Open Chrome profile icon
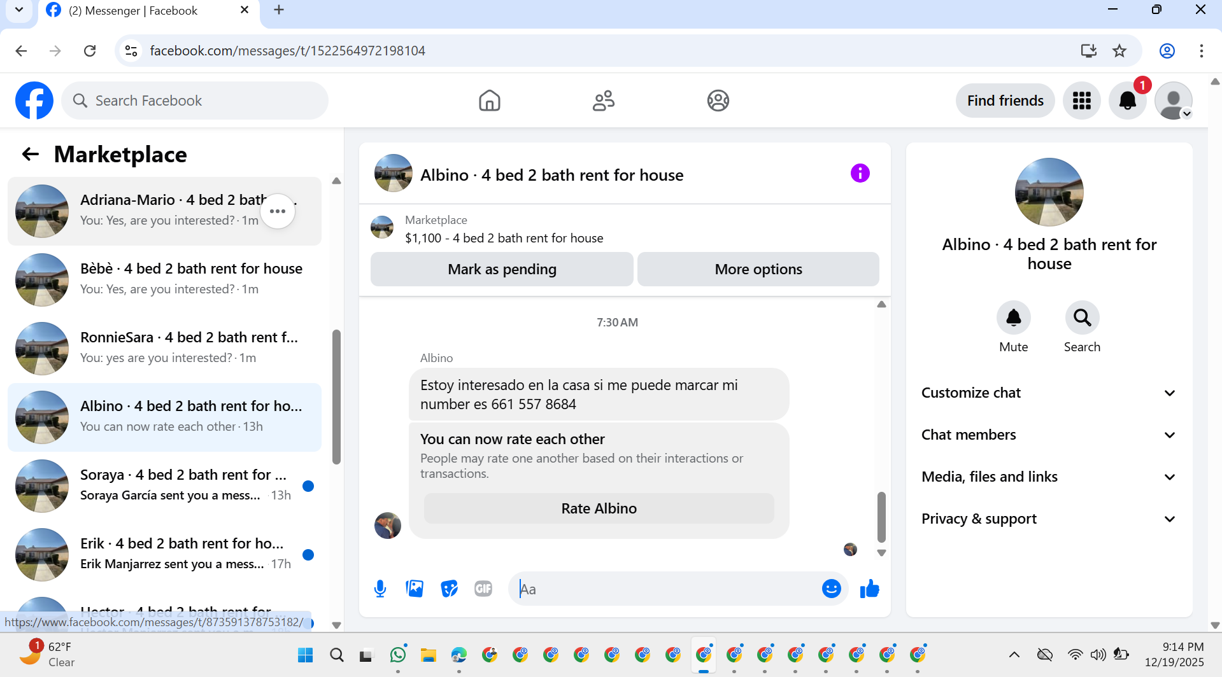 (1167, 51)
